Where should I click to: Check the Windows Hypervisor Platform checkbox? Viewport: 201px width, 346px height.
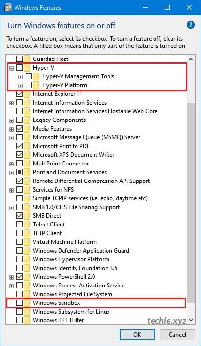[x=20, y=259]
